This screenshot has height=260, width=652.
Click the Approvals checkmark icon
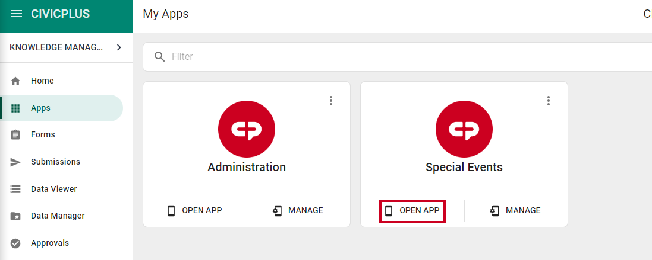[x=15, y=243]
